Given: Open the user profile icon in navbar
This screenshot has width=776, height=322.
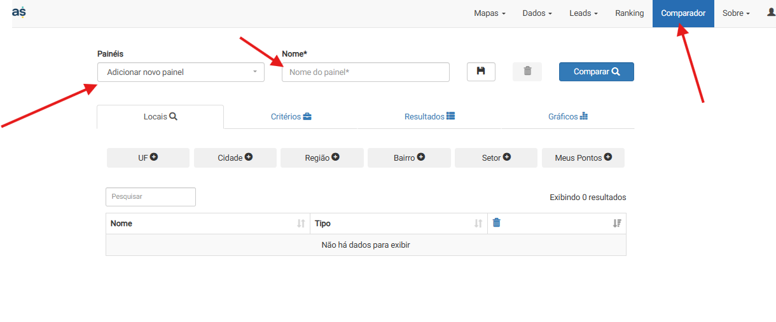Looking at the screenshot, I should click(x=771, y=13).
